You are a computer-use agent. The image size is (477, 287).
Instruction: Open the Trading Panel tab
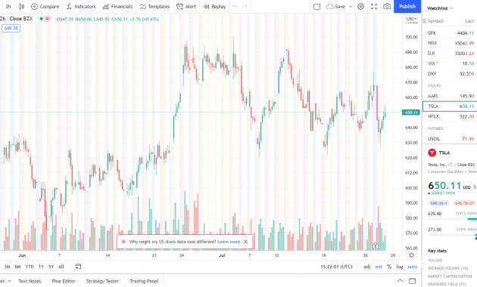click(x=144, y=281)
